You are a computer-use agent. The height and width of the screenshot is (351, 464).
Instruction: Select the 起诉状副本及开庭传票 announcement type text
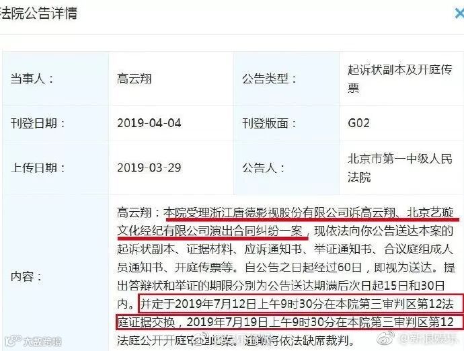point(400,79)
